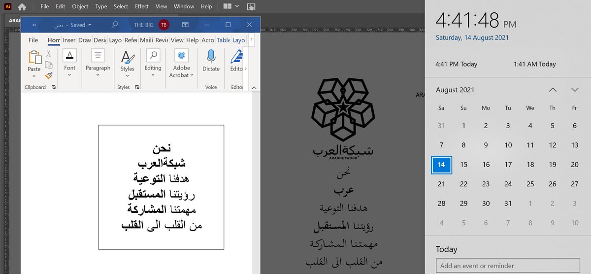The width and height of the screenshot is (591, 274).
Task: Click in the Add an event or reminder field
Action: pos(508,266)
